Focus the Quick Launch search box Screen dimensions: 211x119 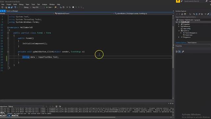click(195, 1)
